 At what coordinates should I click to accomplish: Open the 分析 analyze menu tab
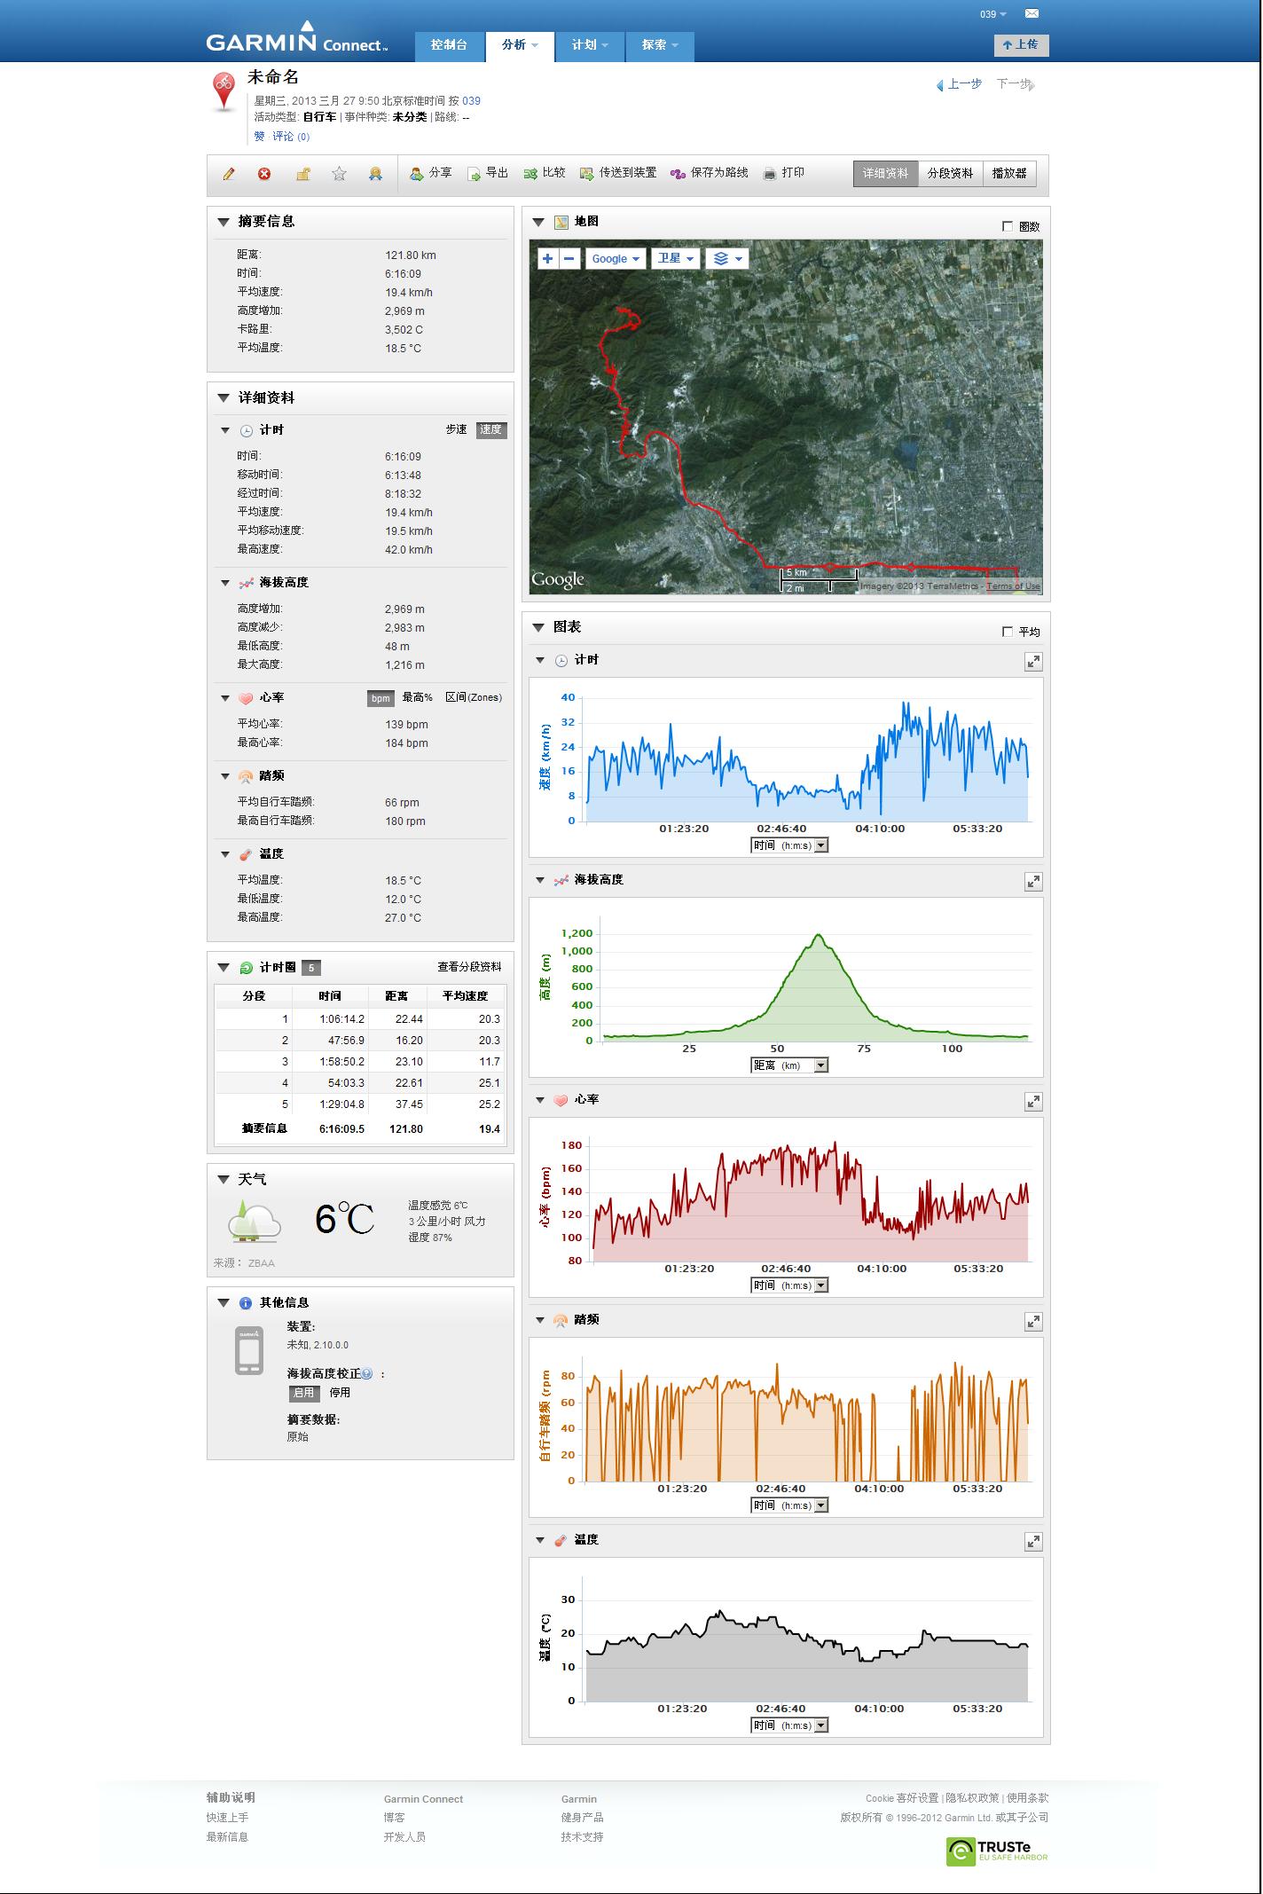520,45
